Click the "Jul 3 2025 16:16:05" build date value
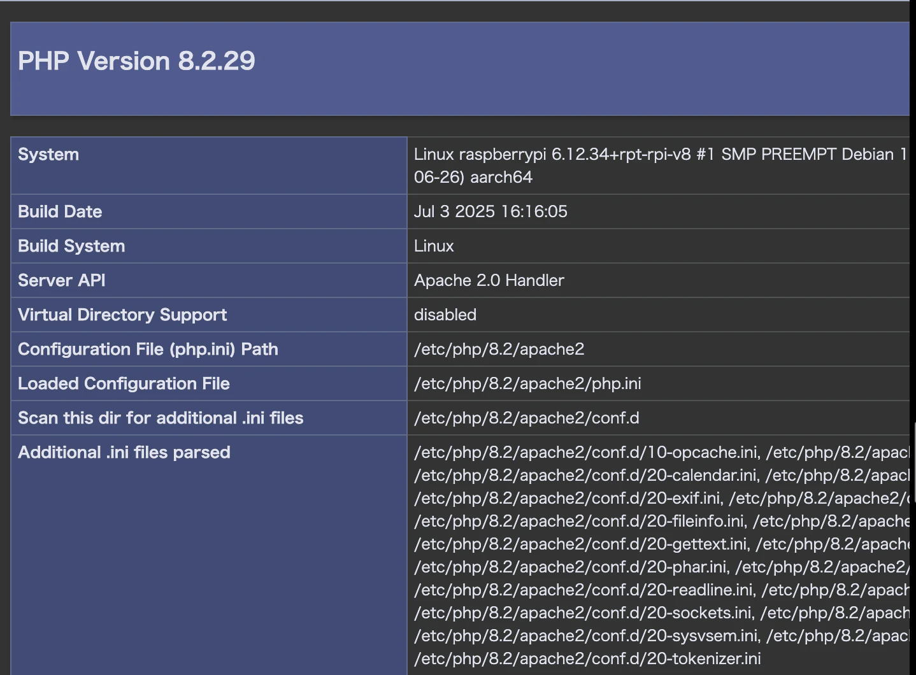This screenshot has width=916, height=675. (x=490, y=211)
